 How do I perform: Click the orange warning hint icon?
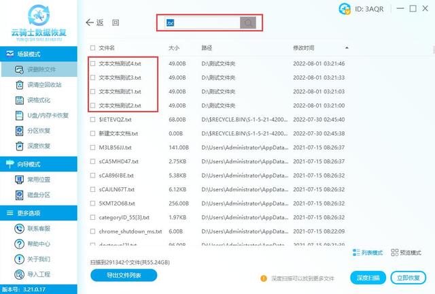[x=264, y=278]
